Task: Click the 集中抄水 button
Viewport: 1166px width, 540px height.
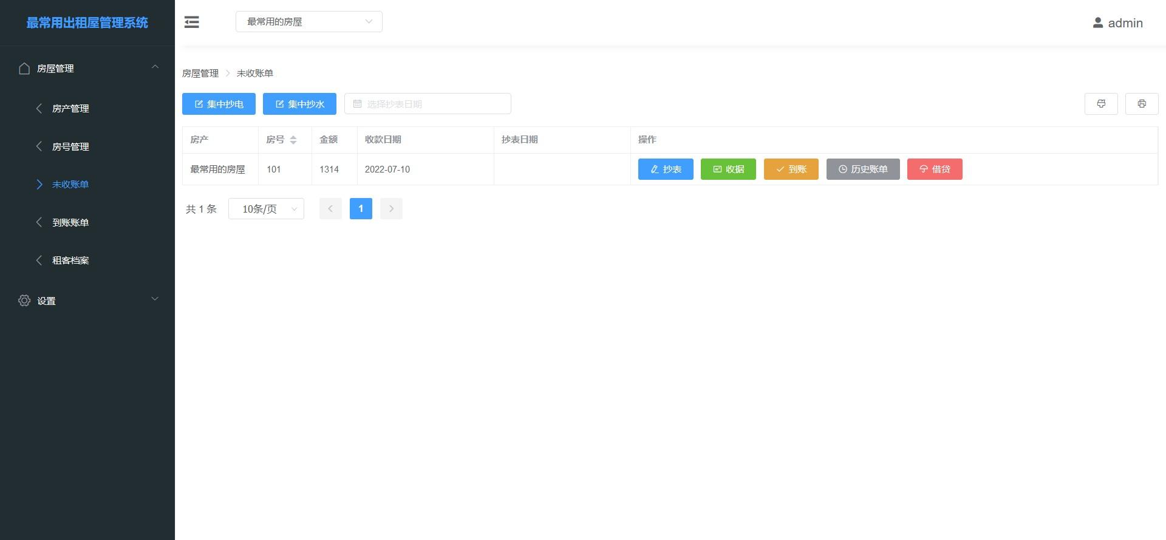Action: (x=299, y=104)
